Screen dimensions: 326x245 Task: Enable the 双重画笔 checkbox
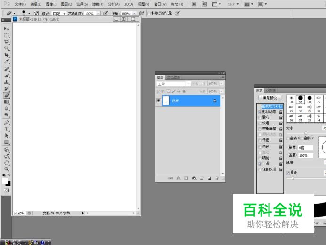[260, 129]
